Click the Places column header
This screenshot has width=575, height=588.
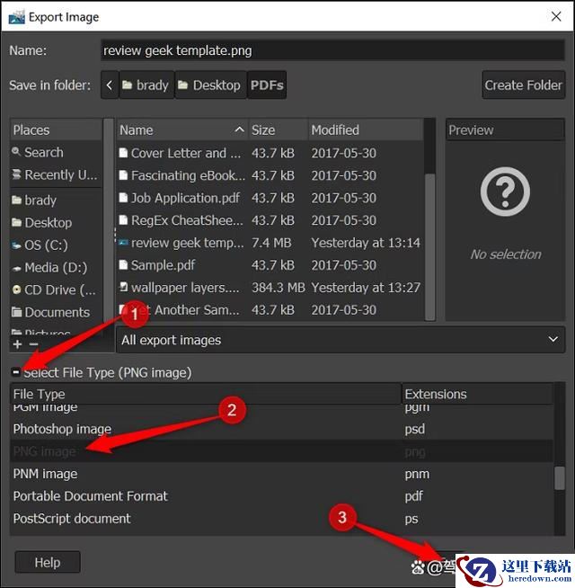[56, 130]
